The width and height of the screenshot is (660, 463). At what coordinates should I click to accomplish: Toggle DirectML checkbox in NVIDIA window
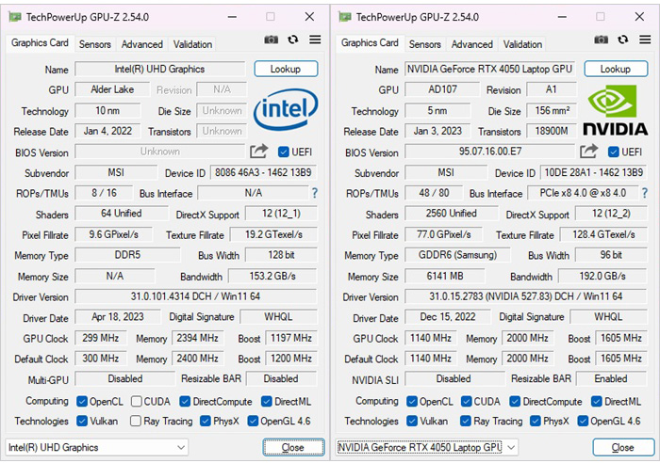597,401
